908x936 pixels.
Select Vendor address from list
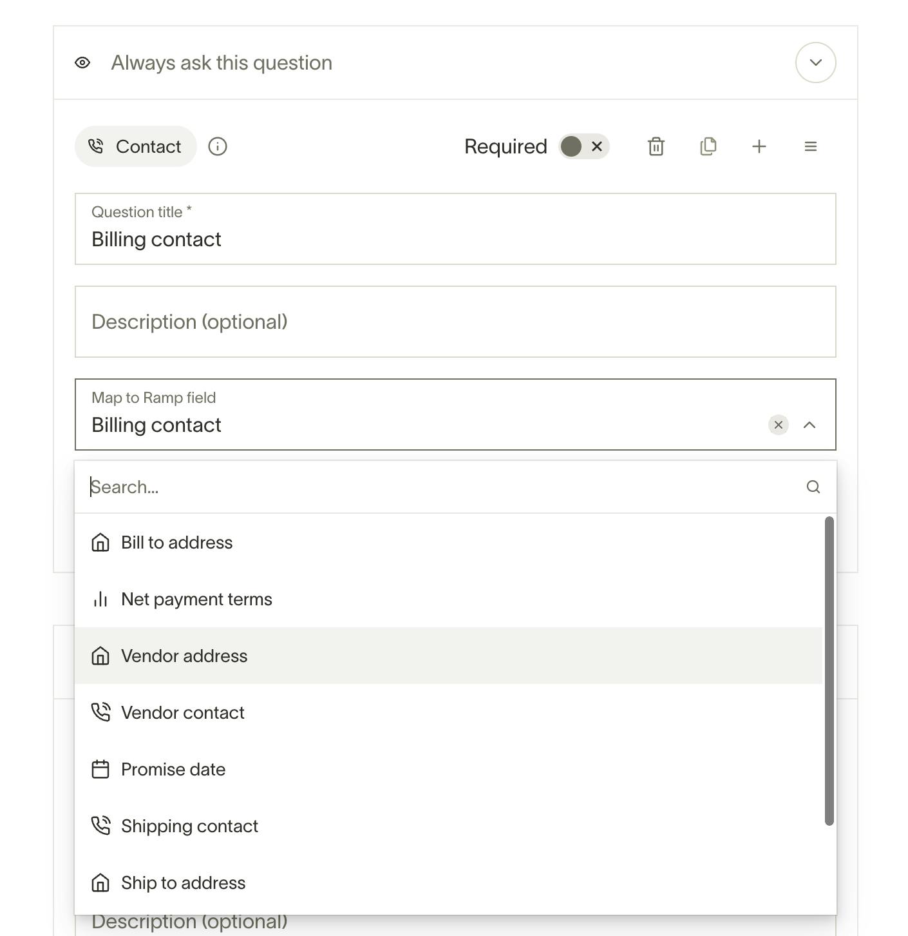coord(184,656)
